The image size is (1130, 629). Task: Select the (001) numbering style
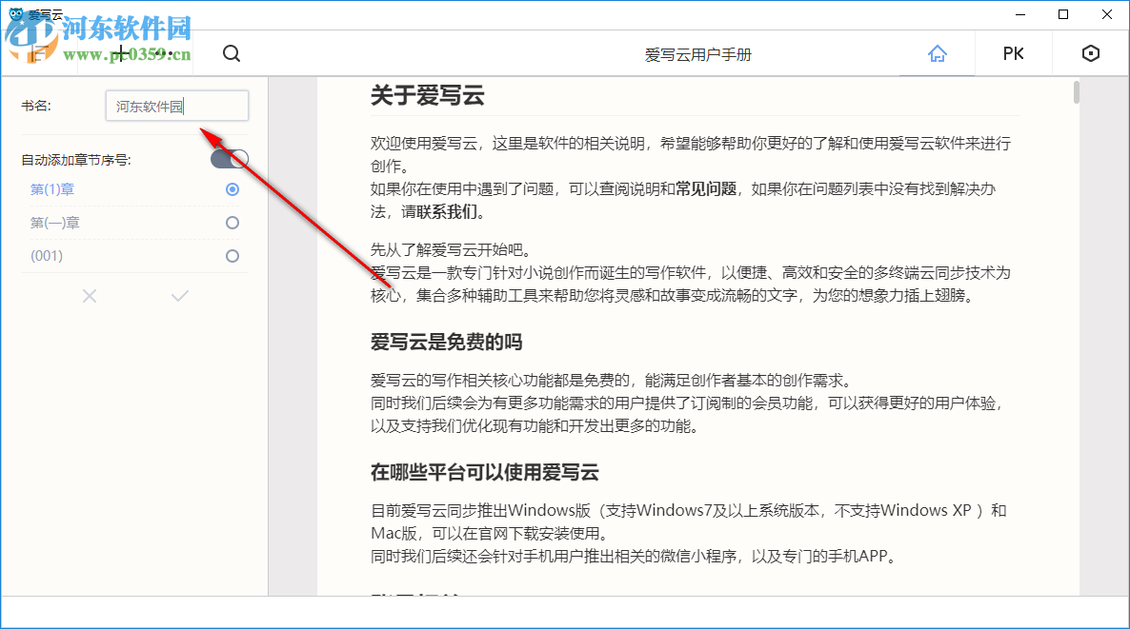pyautogui.click(x=232, y=255)
